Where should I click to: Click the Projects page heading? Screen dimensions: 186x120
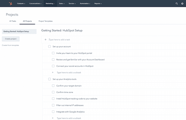coord(12,14)
